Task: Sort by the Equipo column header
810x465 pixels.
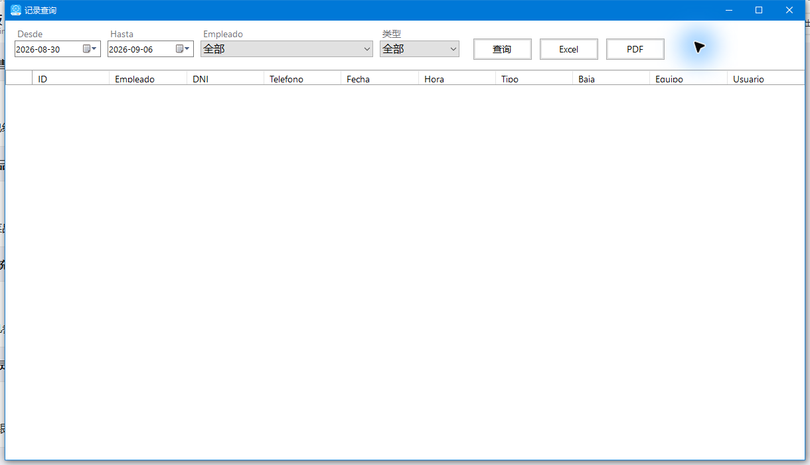Action: click(x=688, y=78)
